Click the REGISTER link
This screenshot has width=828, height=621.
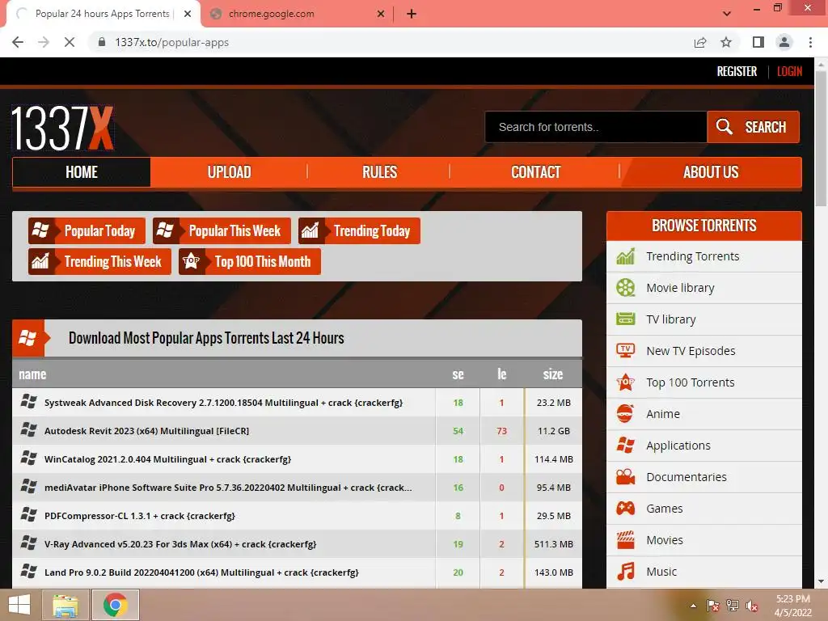pyautogui.click(x=737, y=71)
